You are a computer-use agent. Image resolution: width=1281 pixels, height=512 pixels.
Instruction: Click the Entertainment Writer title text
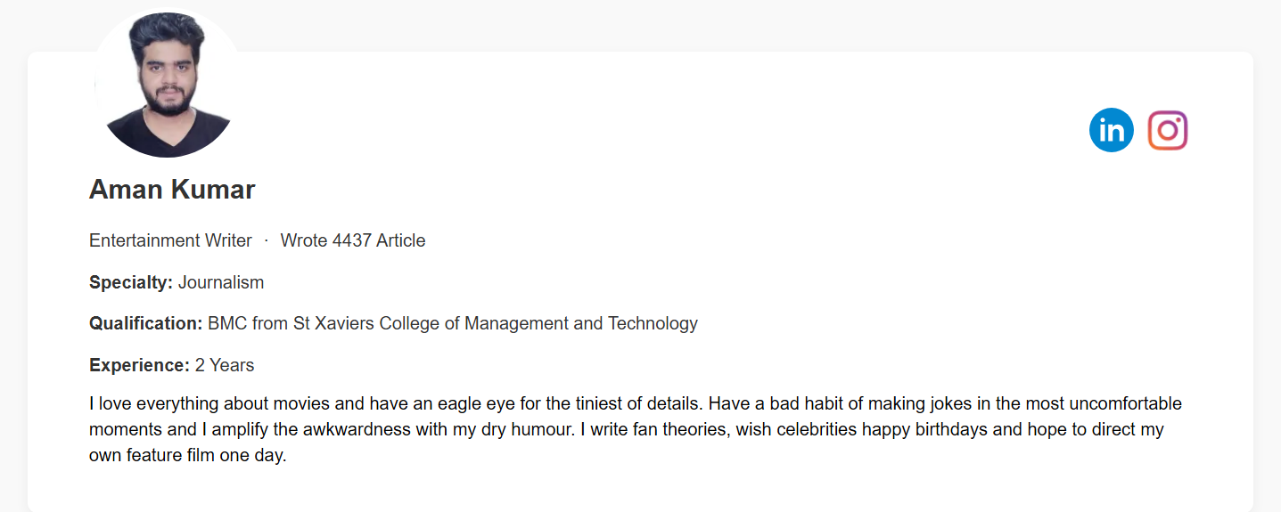point(170,240)
